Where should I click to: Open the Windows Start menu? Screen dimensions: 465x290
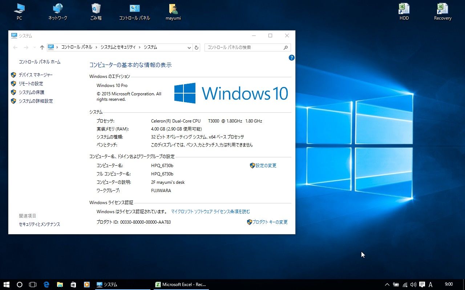point(7,285)
